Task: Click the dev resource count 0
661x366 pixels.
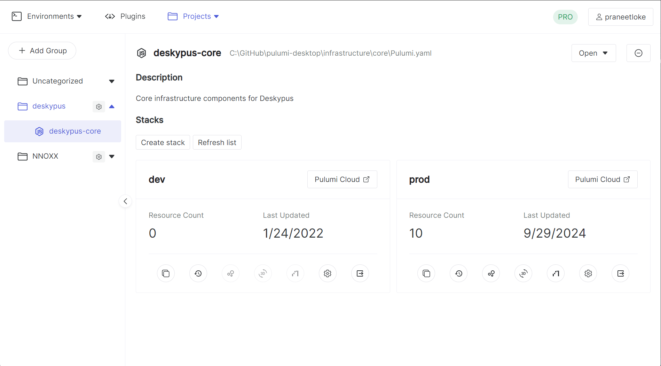Action: (x=152, y=233)
